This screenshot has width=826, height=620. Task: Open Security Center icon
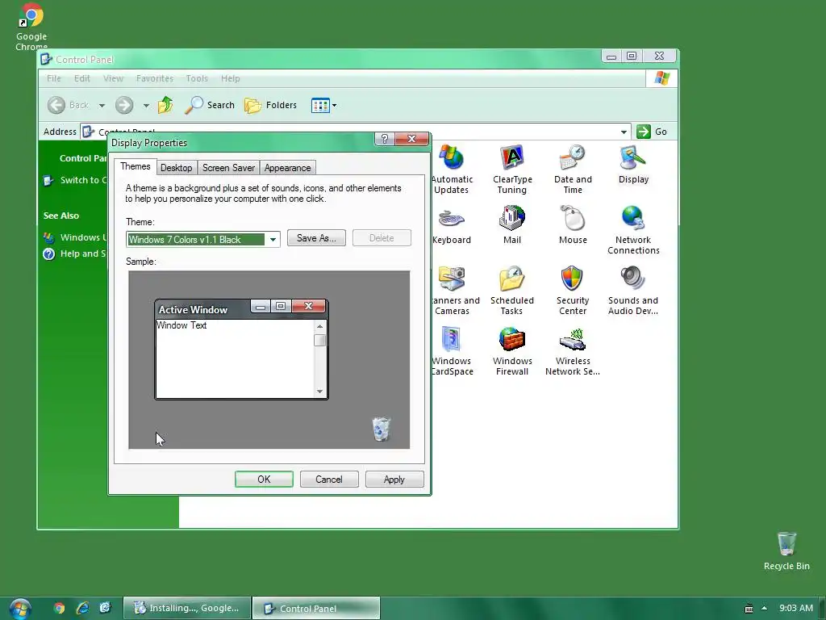tap(573, 291)
